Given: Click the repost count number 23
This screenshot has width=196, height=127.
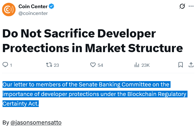Looking at the screenshot, I should coord(56,65).
